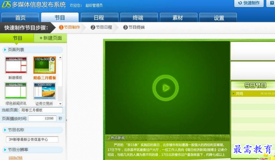275x160 pixels.
Task: Go to step 2 节目日程
Action: click(x=101, y=27)
